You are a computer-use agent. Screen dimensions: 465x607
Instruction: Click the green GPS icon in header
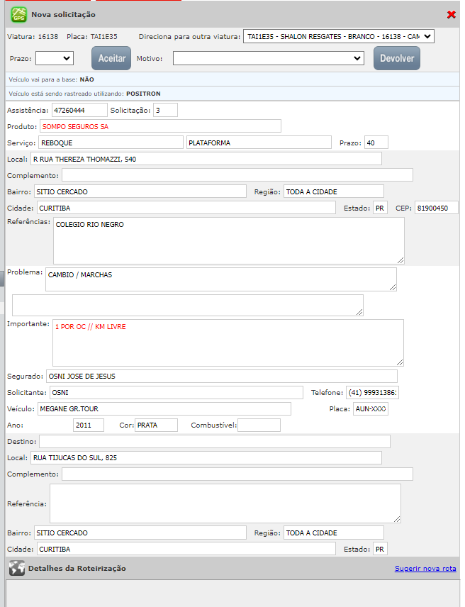coord(18,14)
